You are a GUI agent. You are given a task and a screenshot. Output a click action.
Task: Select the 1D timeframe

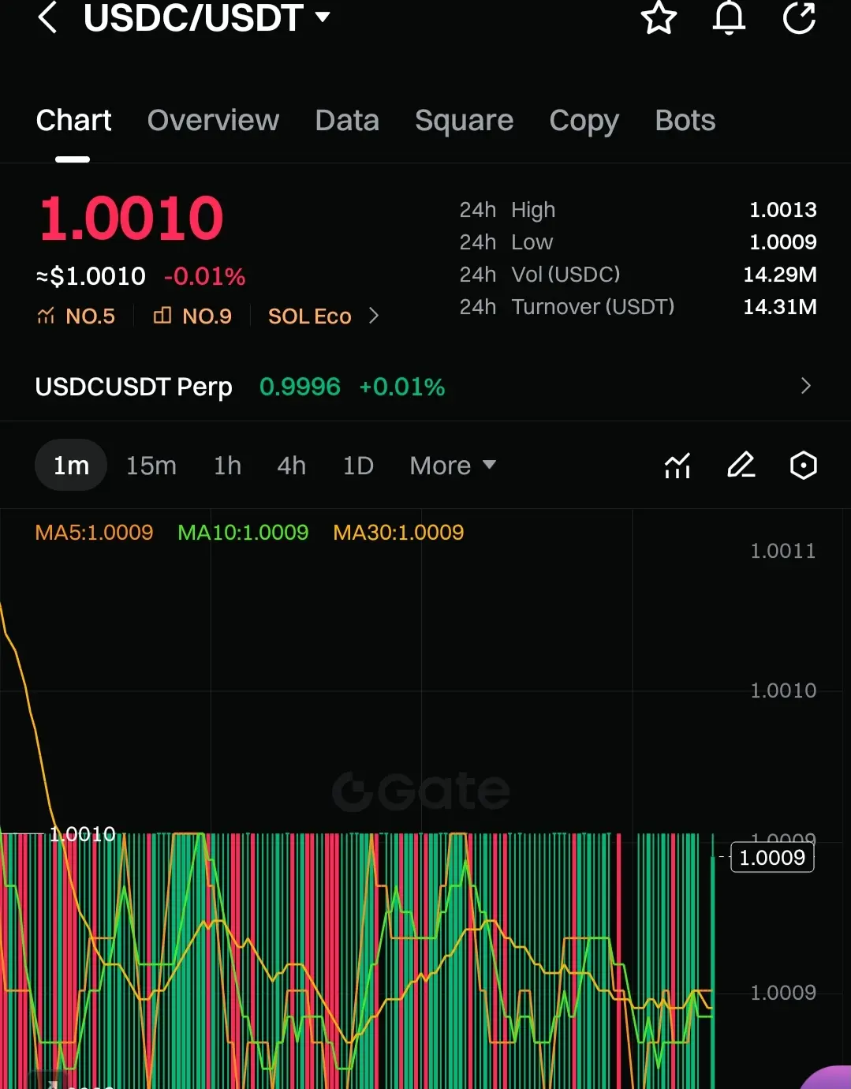click(358, 466)
